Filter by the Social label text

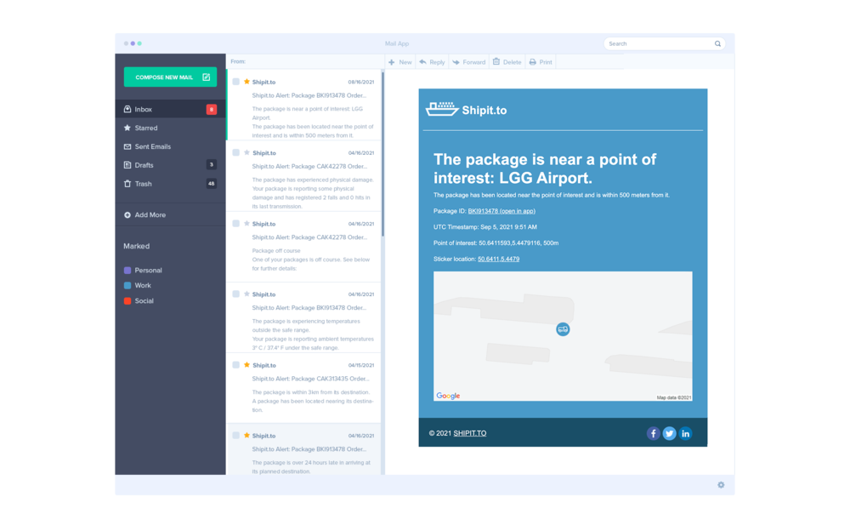click(144, 300)
